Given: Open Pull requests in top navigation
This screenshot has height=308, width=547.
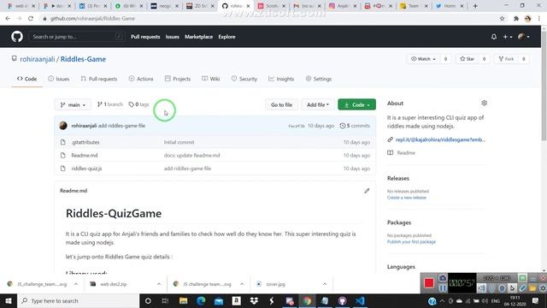Looking at the screenshot, I should (145, 37).
